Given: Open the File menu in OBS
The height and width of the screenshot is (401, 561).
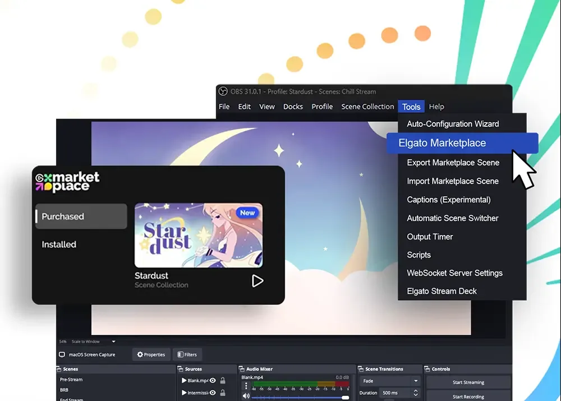Looking at the screenshot, I should [224, 107].
